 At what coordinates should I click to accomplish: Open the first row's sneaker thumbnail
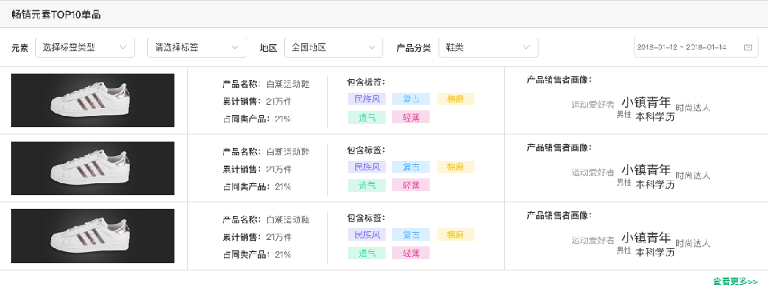93,101
